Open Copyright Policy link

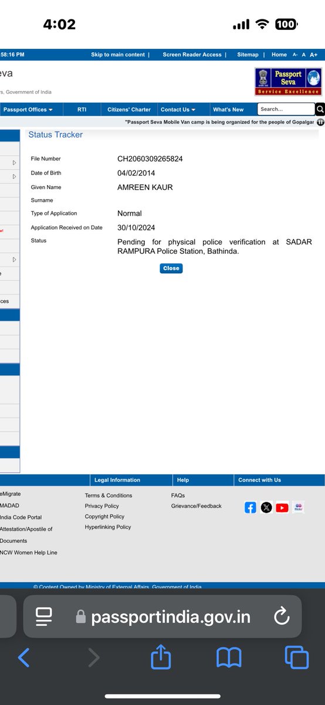(x=105, y=516)
